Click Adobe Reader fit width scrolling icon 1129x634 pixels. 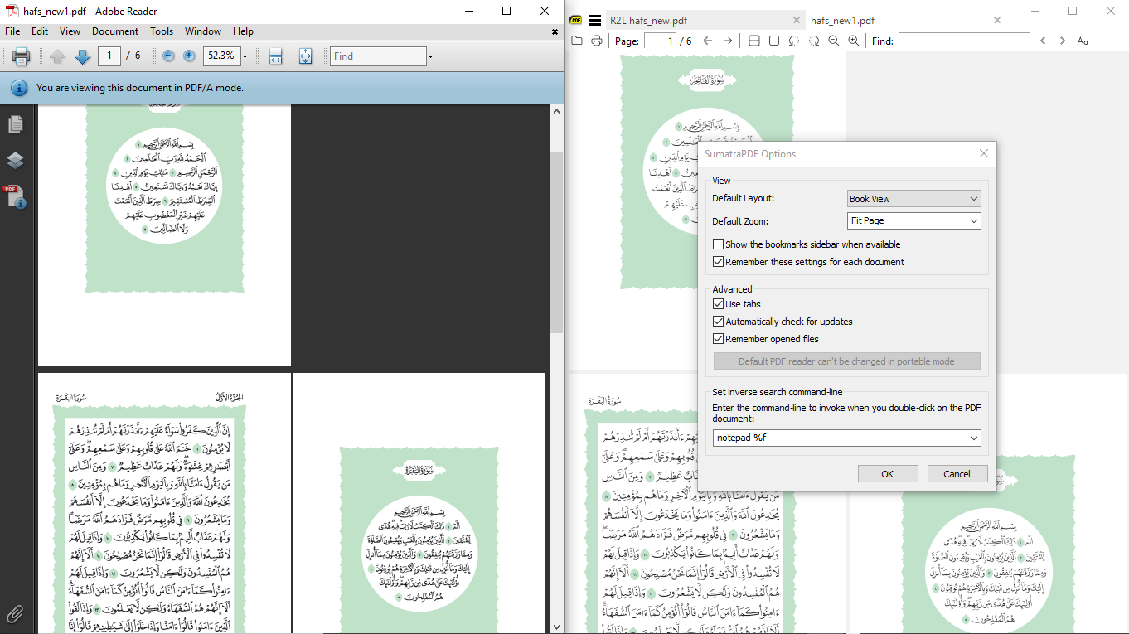(x=276, y=56)
